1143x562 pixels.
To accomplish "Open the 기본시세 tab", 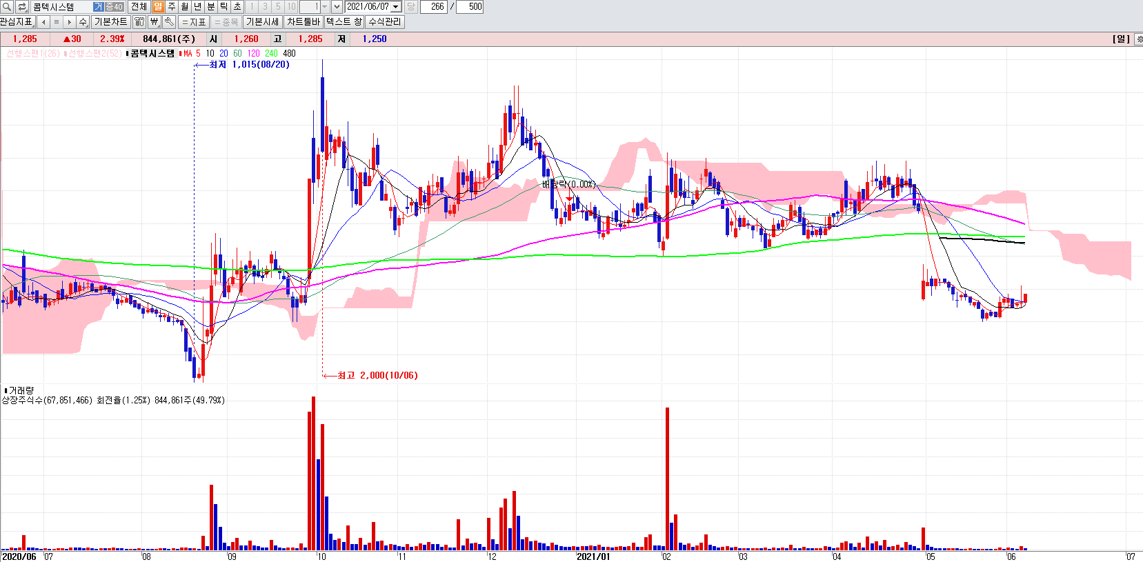I will [x=263, y=22].
